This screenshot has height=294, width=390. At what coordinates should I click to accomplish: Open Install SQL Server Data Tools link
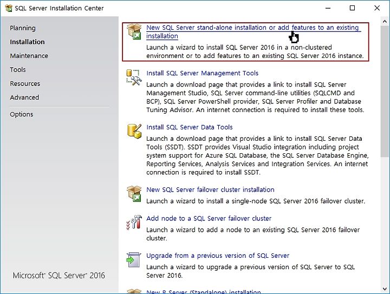pyautogui.click(x=189, y=127)
